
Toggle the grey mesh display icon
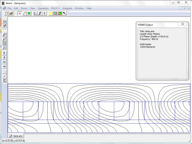click(x=55, y=13)
